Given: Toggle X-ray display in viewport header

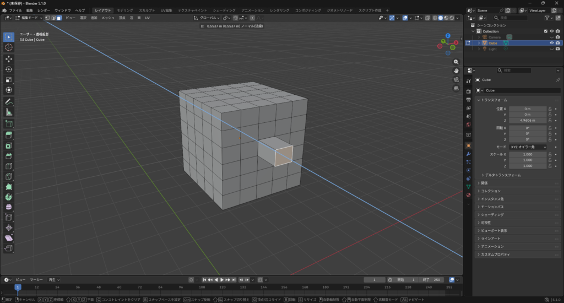Looking at the screenshot, I should (x=428, y=18).
